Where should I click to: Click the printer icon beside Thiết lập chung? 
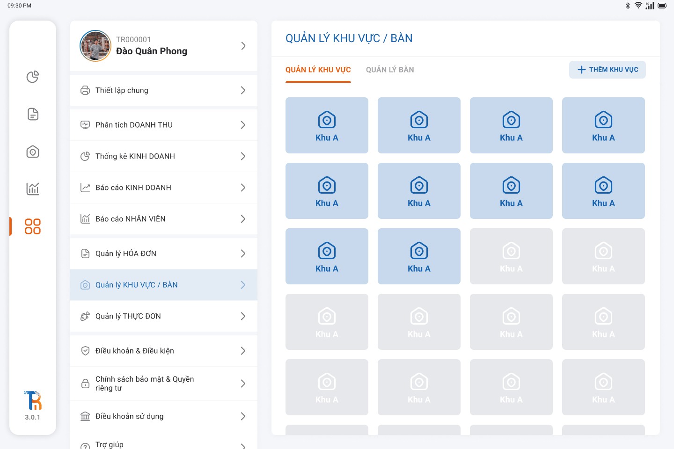click(85, 90)
